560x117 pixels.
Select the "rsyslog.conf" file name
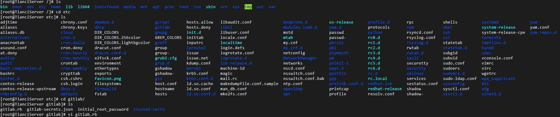tap(421, 38)
